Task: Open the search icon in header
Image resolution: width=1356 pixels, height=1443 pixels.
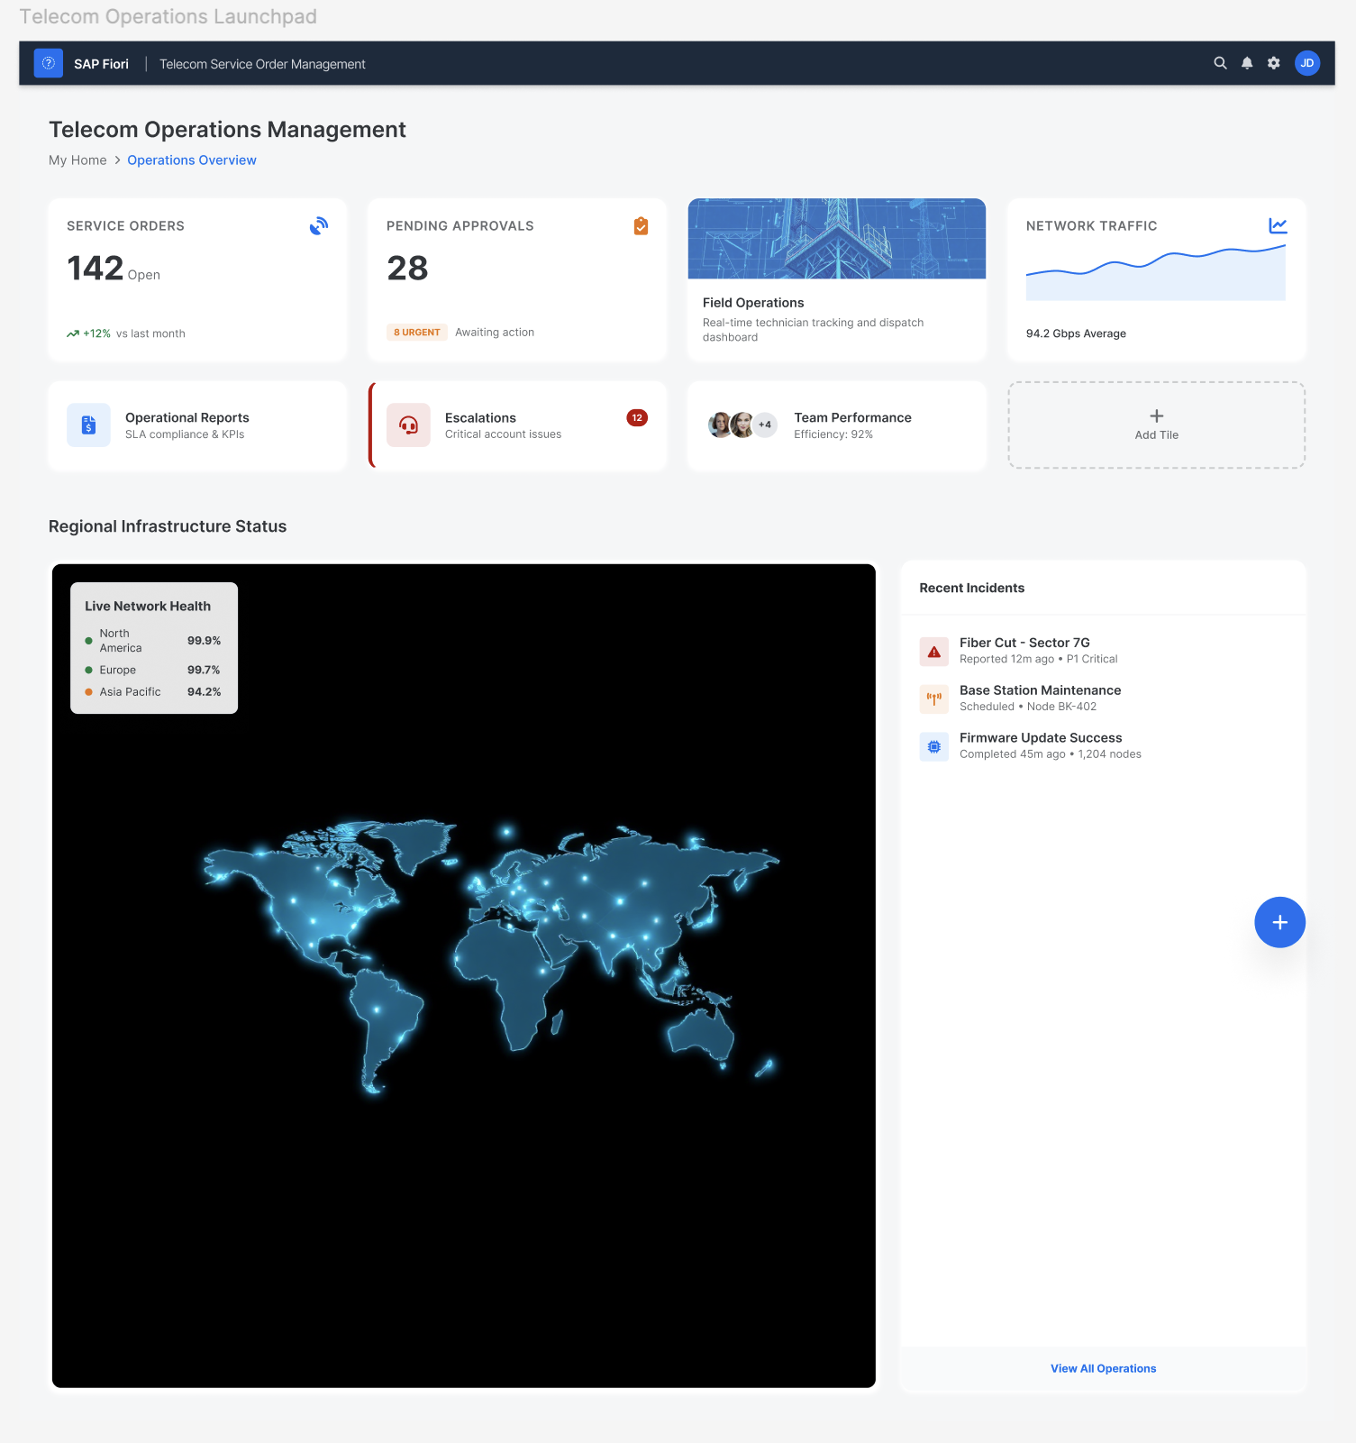Action: click(x=1220, y=63)
